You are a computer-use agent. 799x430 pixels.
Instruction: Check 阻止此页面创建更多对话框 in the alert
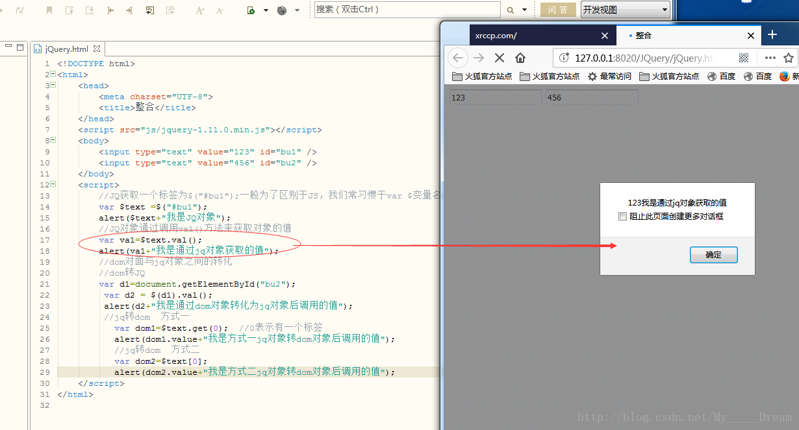pyautogui.click(x=622, y=217)
